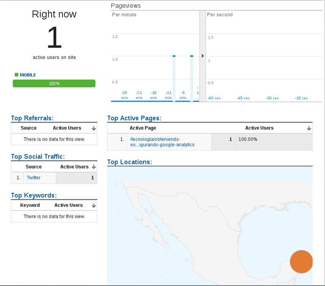325x286 pixels.
Task: Click the chevron arrow between pageview charts
Action: [203, 56]
